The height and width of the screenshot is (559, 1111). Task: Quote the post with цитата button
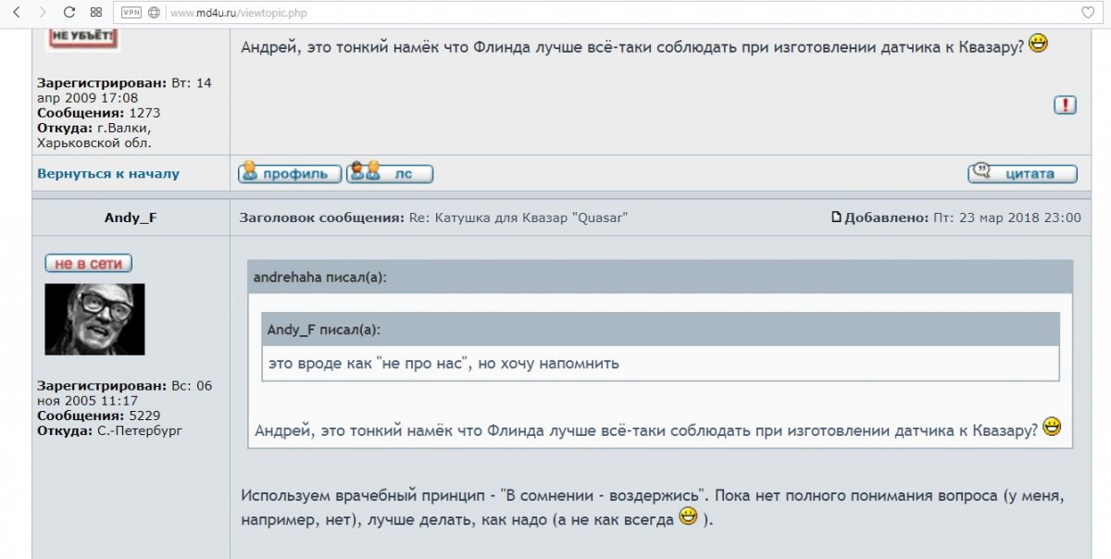pyautogui.click(x=1022, y=173)
